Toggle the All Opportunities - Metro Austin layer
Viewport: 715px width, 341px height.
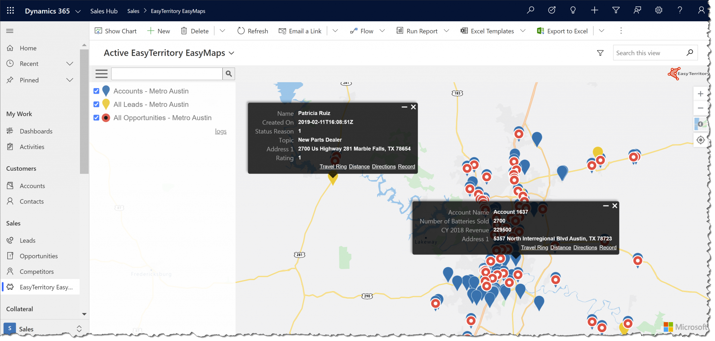tap(96, 118)
